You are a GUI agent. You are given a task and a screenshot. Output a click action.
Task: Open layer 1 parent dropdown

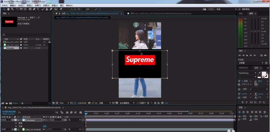click(75, 120)
